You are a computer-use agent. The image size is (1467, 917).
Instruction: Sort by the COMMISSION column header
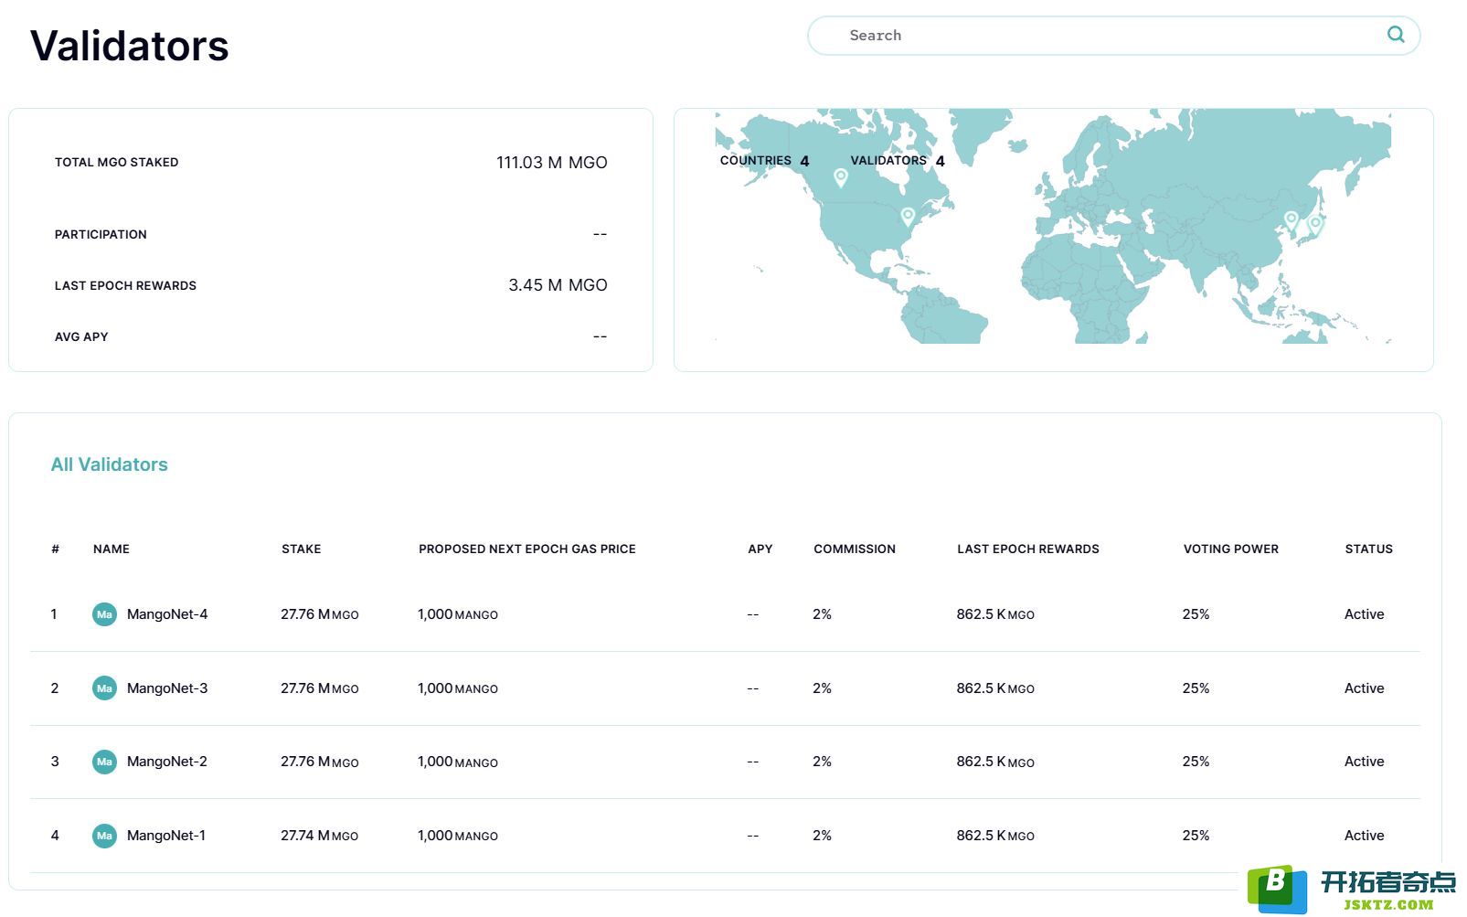point(855,549)
